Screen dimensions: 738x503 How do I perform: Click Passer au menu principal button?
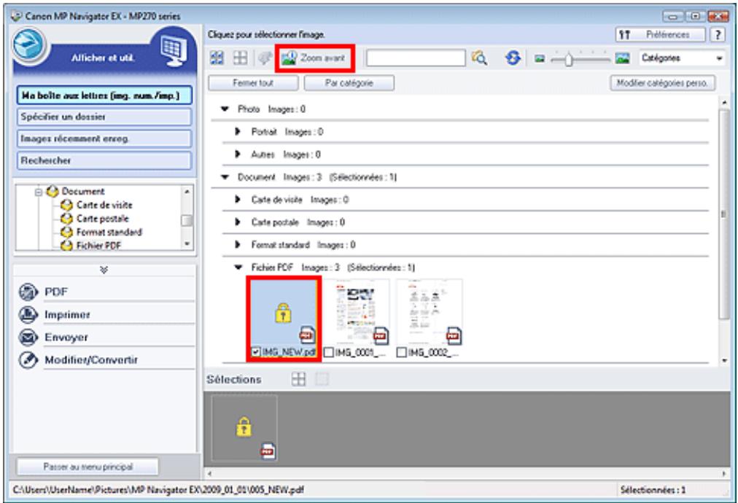tap(88, 467)
